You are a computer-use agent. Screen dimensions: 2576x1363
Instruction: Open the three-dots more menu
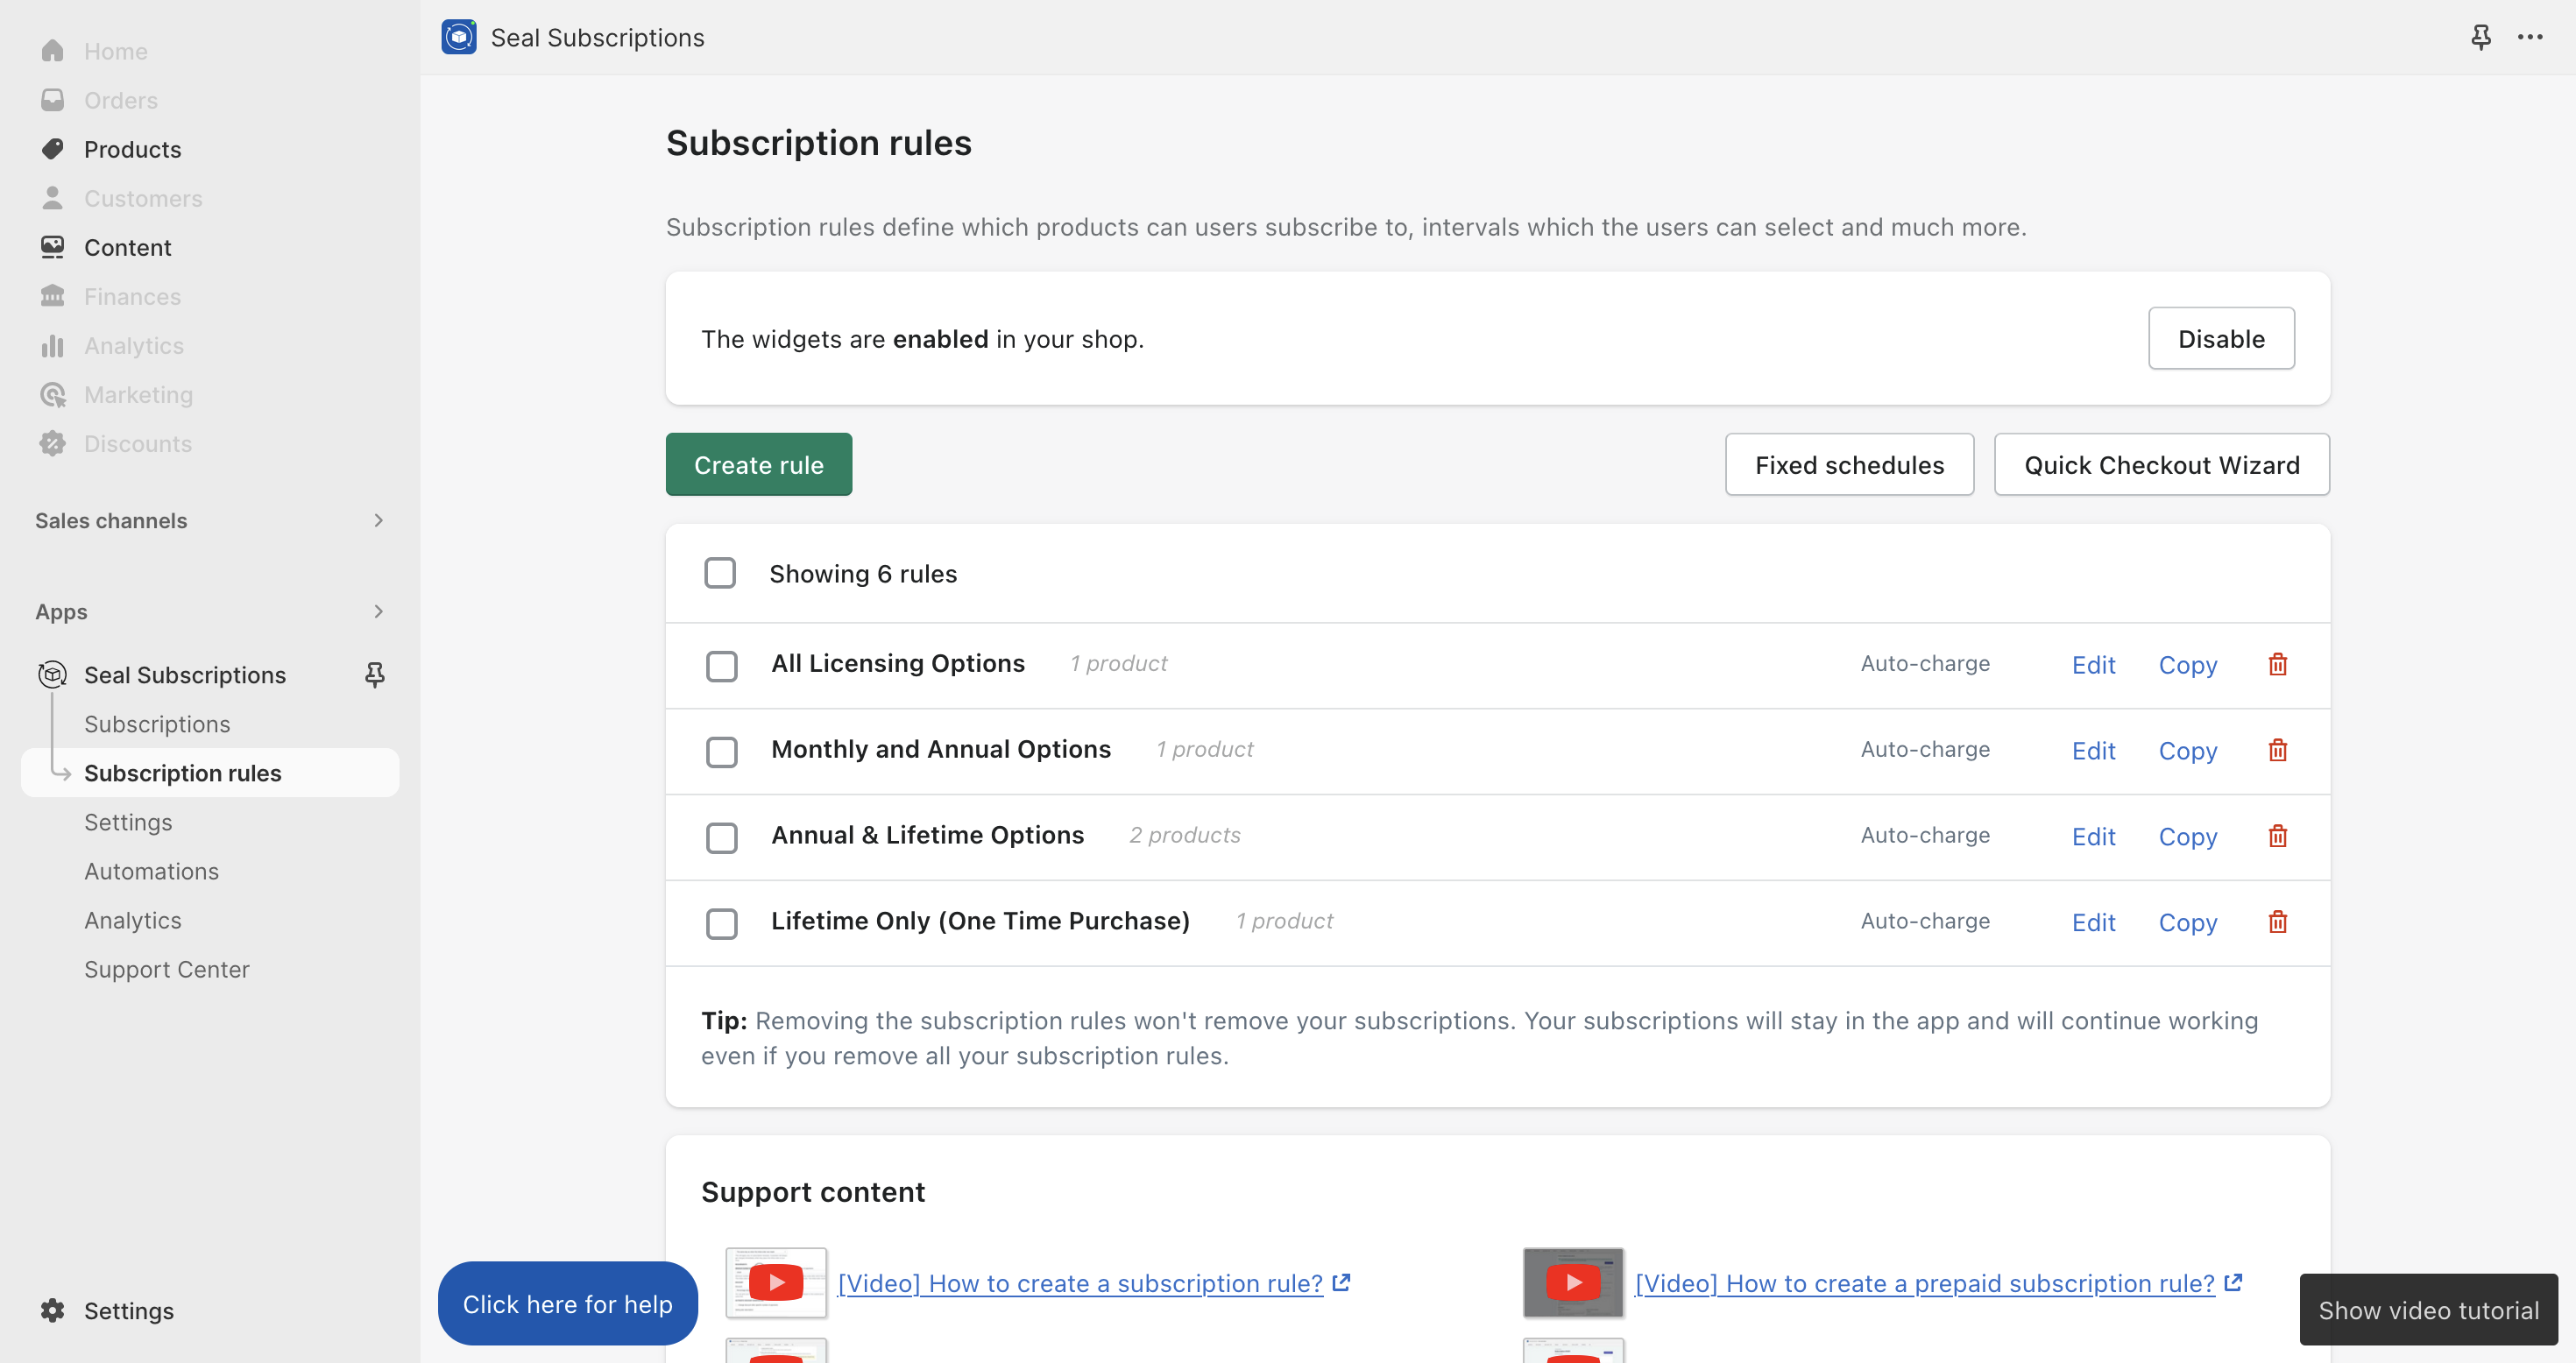point(2530,38)
